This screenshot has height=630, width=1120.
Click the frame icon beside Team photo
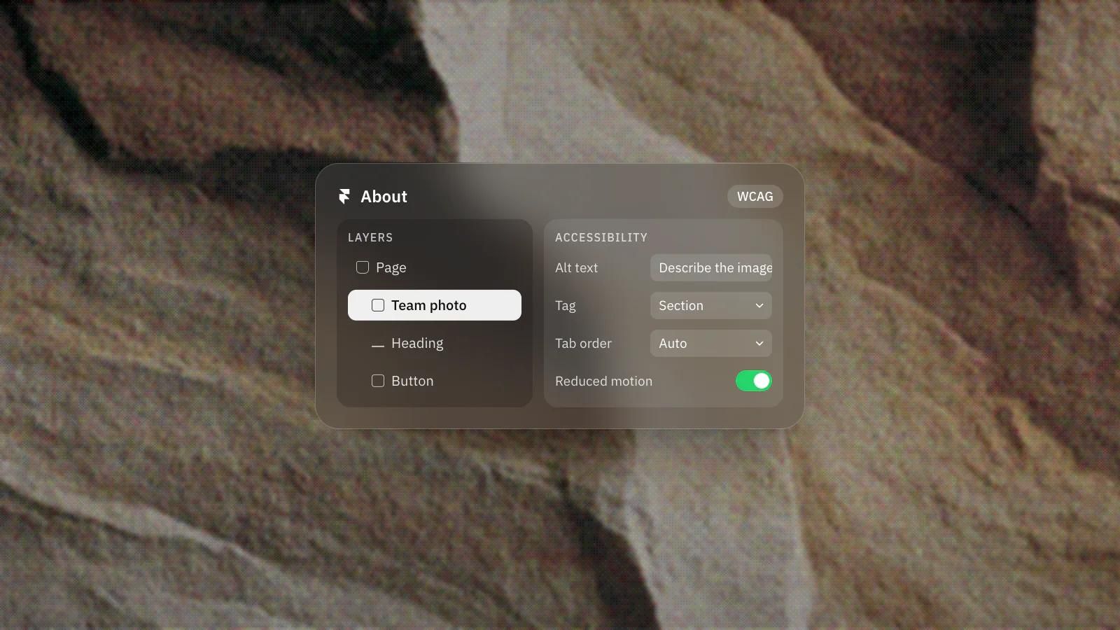point(378,305)
